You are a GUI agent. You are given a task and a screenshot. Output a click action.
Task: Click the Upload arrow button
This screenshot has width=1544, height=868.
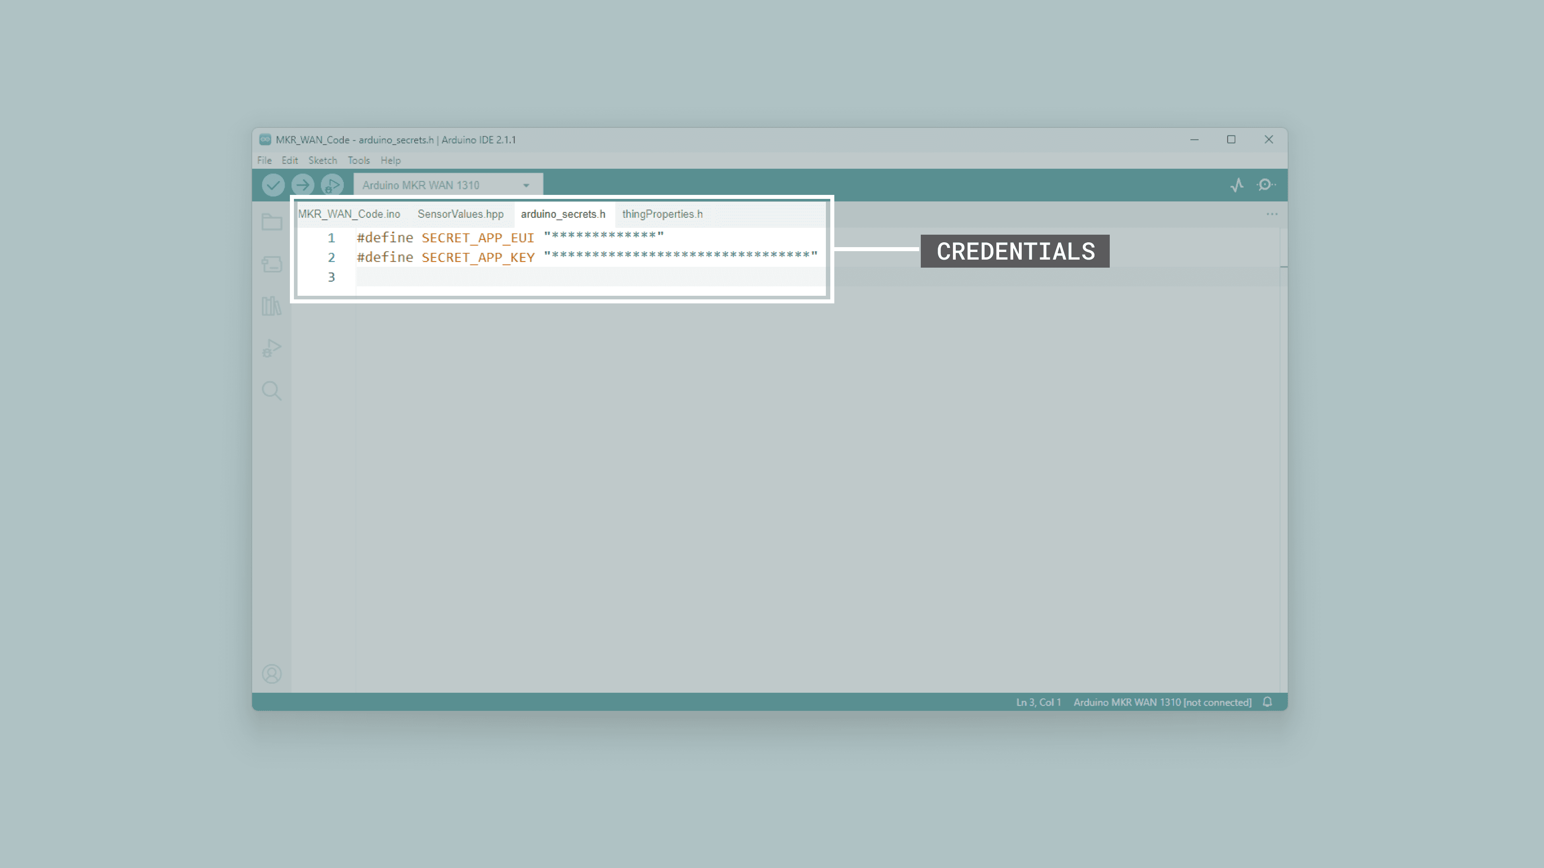pyautogui.click(x=303, y=185)
